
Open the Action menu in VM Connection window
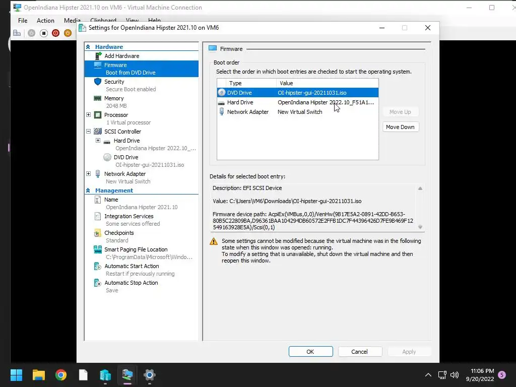click(x=45, y=20)
